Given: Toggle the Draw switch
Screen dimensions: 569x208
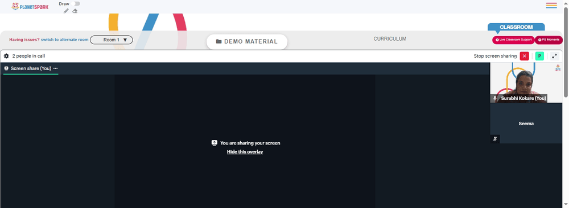Looking at the screenshot, I should click(x=75, y=3).
